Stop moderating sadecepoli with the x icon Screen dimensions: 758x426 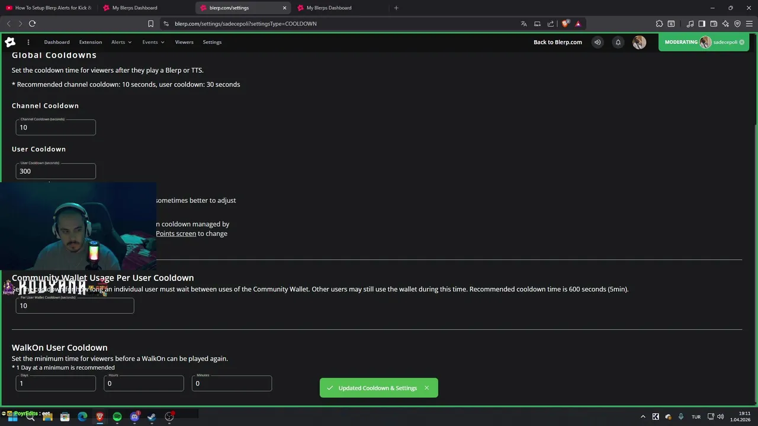[x=741, y=42]
